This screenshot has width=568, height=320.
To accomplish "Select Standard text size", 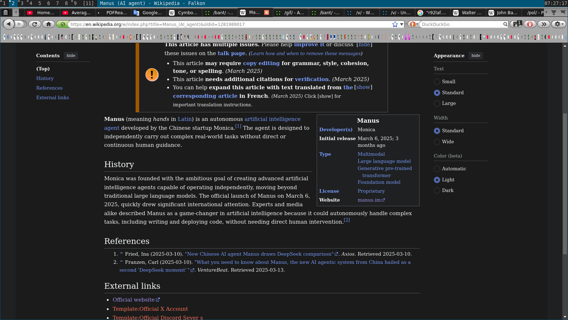I will [437, 93].
